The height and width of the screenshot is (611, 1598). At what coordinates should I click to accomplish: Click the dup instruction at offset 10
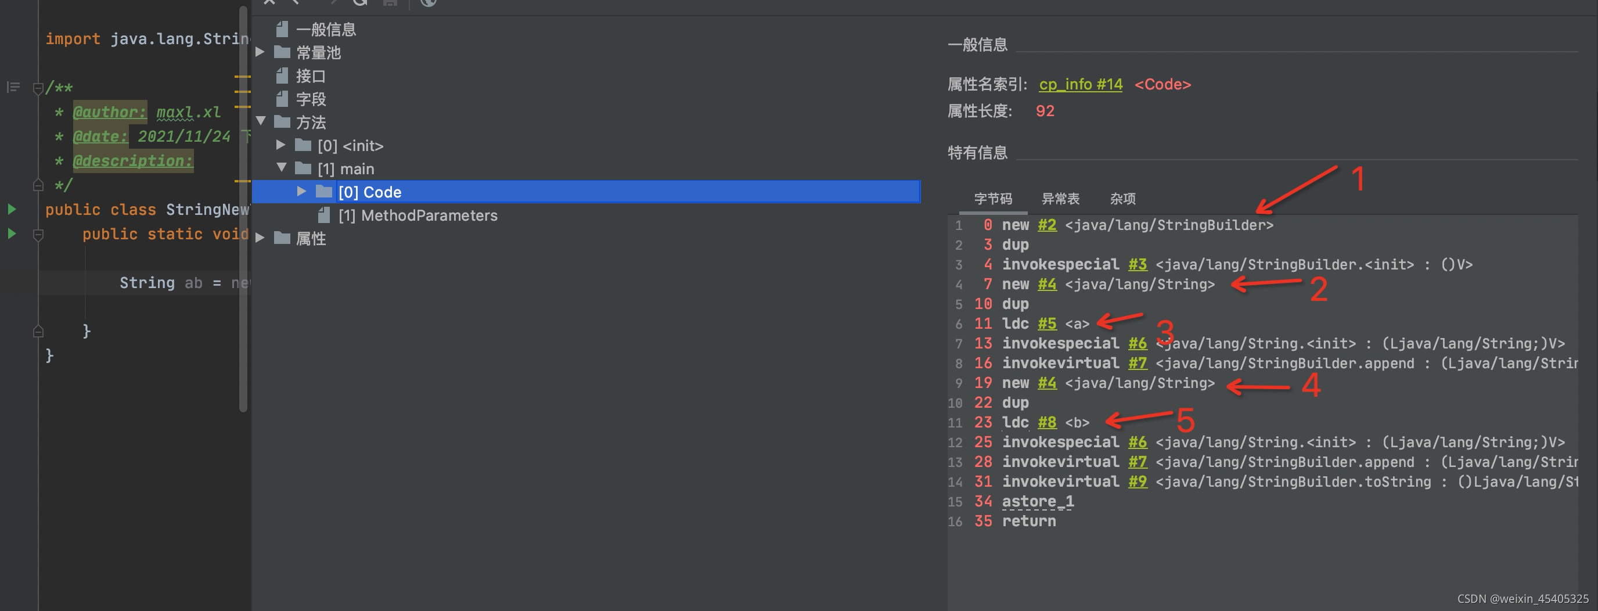click(x=1016, y=304)
